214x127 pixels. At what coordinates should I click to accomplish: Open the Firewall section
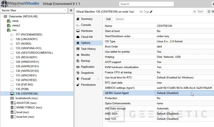[89, 79]
